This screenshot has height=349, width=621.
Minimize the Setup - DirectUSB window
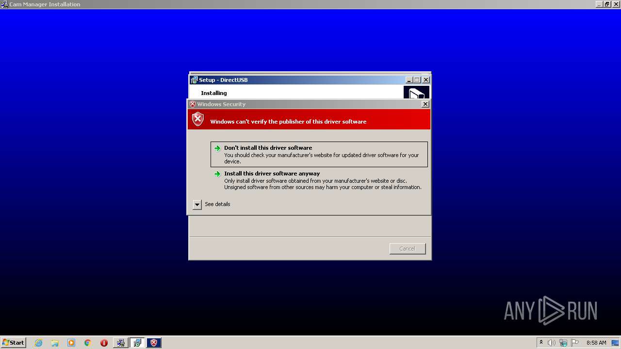[x=409, y=80]
